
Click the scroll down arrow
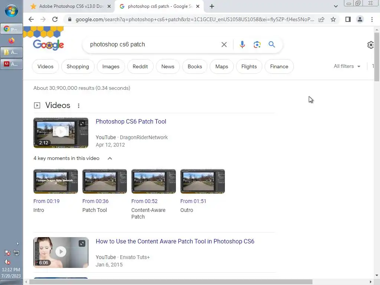tap(377, 276)
